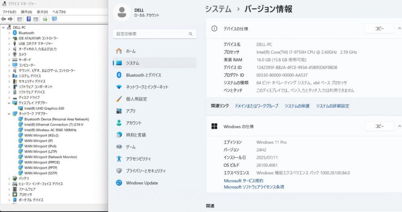The height and width of the screenshot is (212, 402).
Task: Open the システムの保護 link
Action: click(297, 106)
